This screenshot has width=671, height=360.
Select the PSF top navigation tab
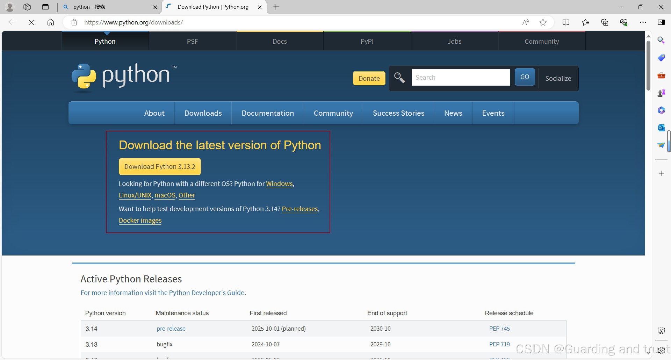coord(192,41)
